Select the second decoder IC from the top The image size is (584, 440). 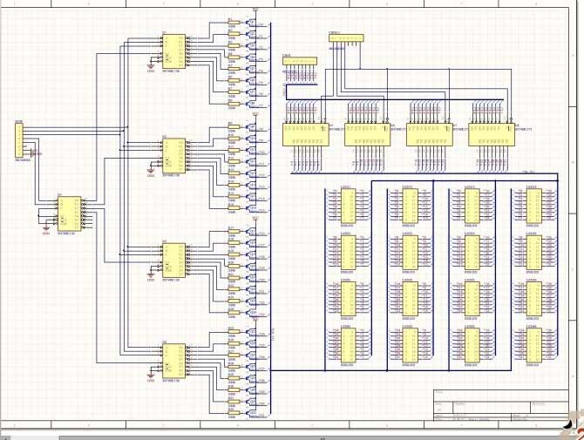(x=173, y=153)
